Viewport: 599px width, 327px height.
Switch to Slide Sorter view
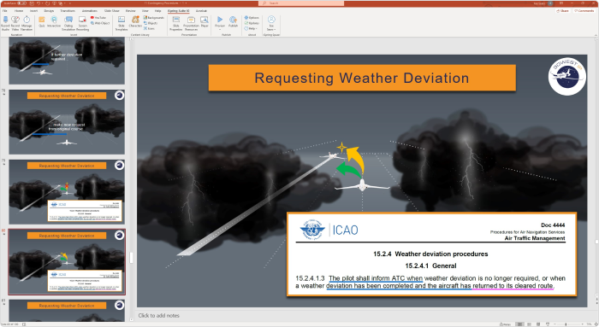pyautogui.click(x=529, y=324)
